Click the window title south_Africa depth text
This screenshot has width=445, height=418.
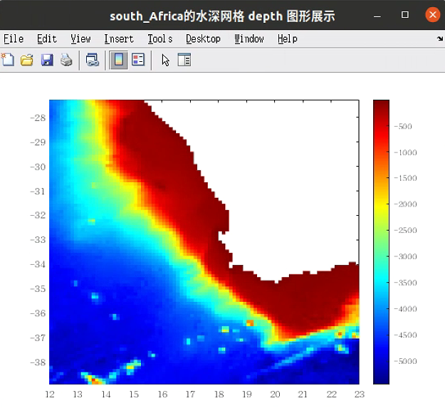pyautogui.click(x=222, y=16)
